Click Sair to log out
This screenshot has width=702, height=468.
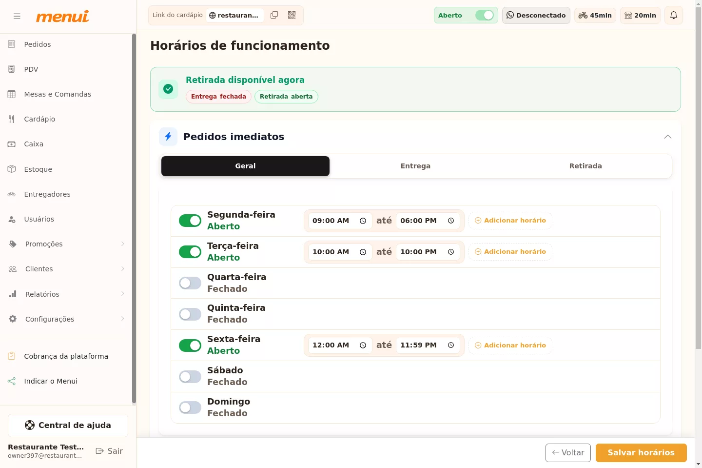click(x=109, y=451)
